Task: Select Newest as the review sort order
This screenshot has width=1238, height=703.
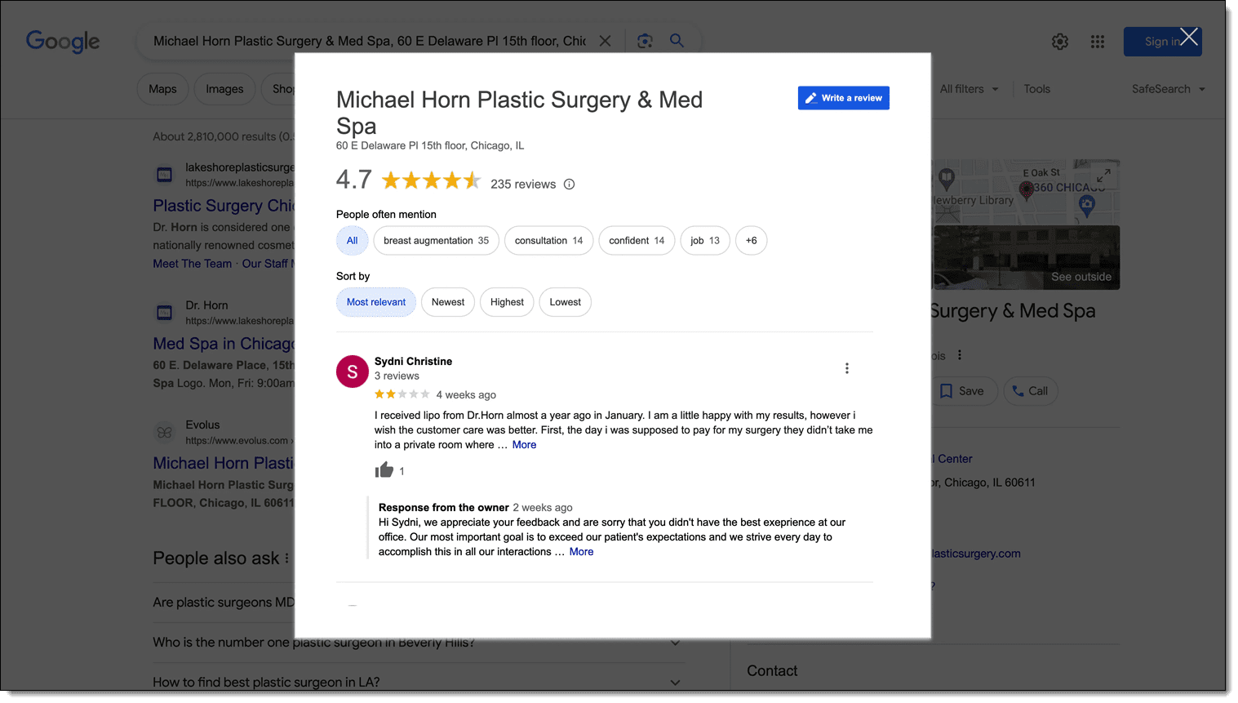Action: (x=447, y=302)
